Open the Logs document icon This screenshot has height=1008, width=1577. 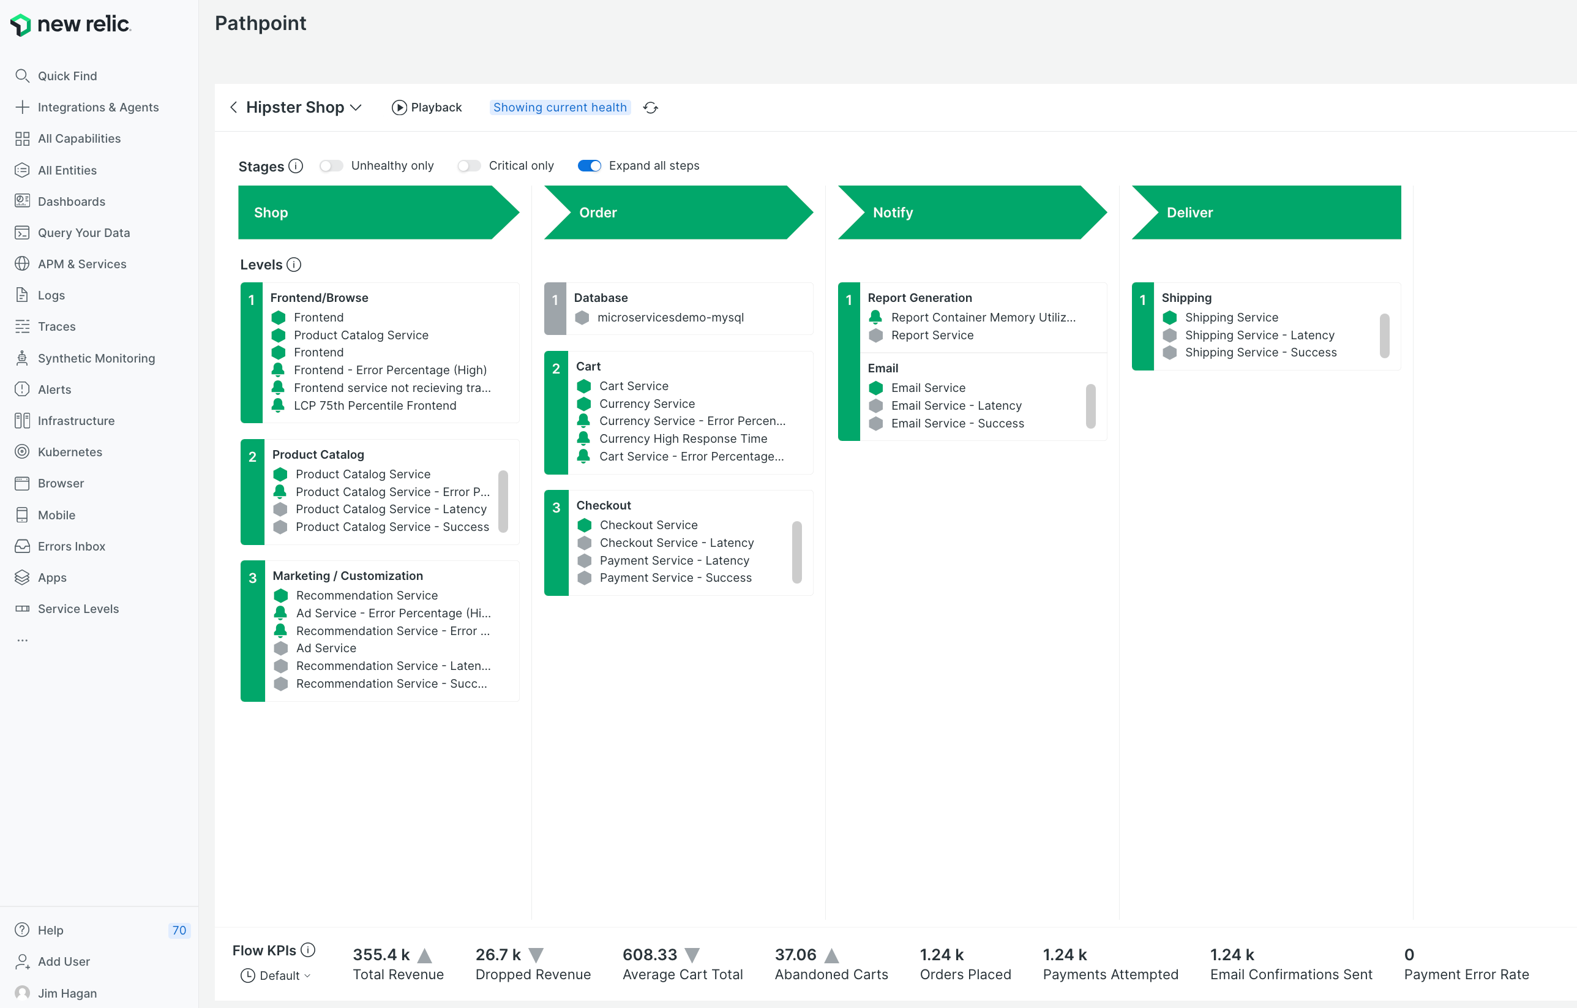(x=22, y=295)
